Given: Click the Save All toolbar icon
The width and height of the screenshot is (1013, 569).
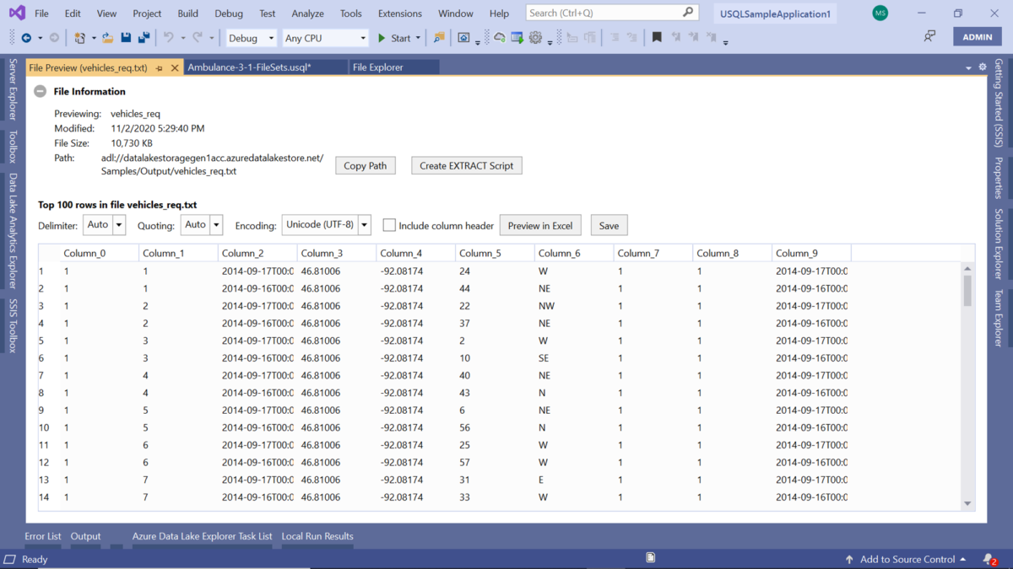Looking at the screenshot, I should click(144, 38).
